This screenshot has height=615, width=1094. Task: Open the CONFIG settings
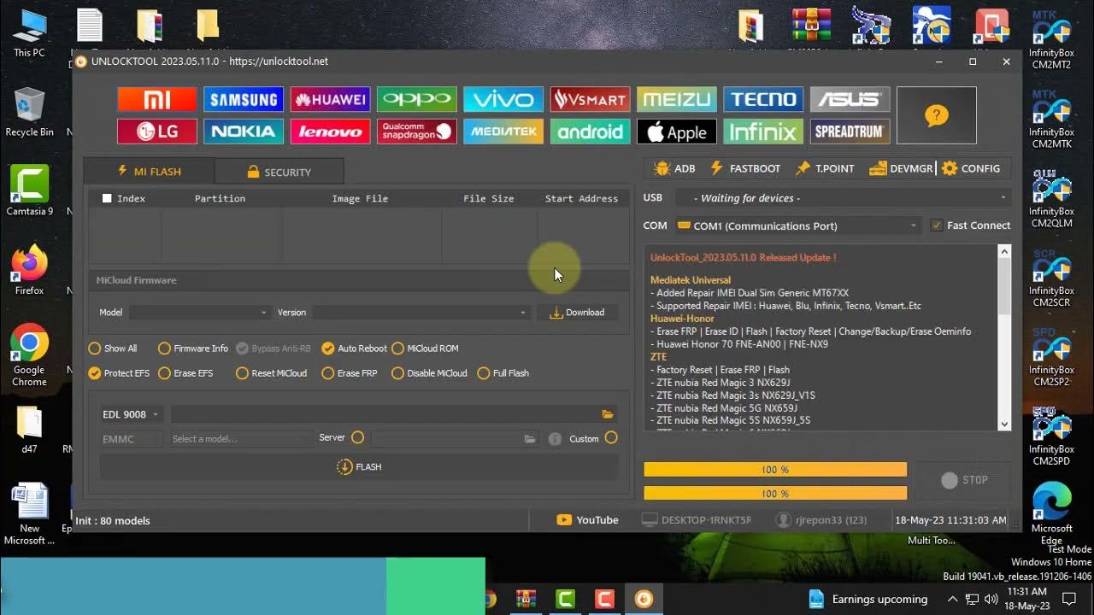click(x=971, y=168)
